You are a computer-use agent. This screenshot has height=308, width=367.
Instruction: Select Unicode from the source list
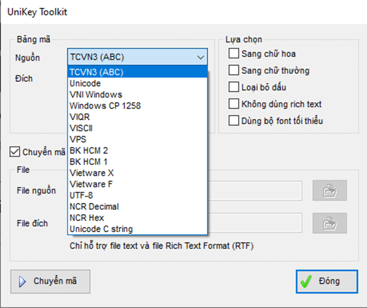click(x=85, y=83)
